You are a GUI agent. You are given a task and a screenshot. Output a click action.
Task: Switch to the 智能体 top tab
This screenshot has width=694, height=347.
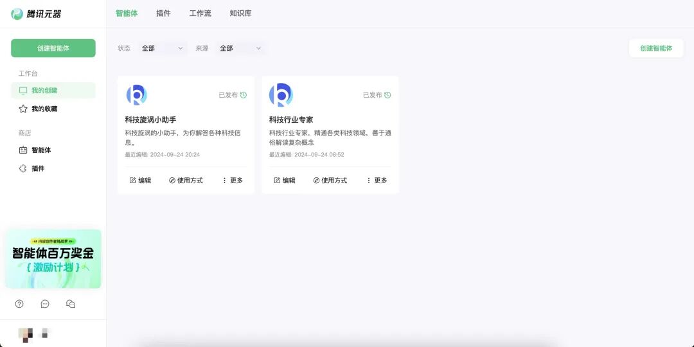pyautogui.click(x=127, y=13)
